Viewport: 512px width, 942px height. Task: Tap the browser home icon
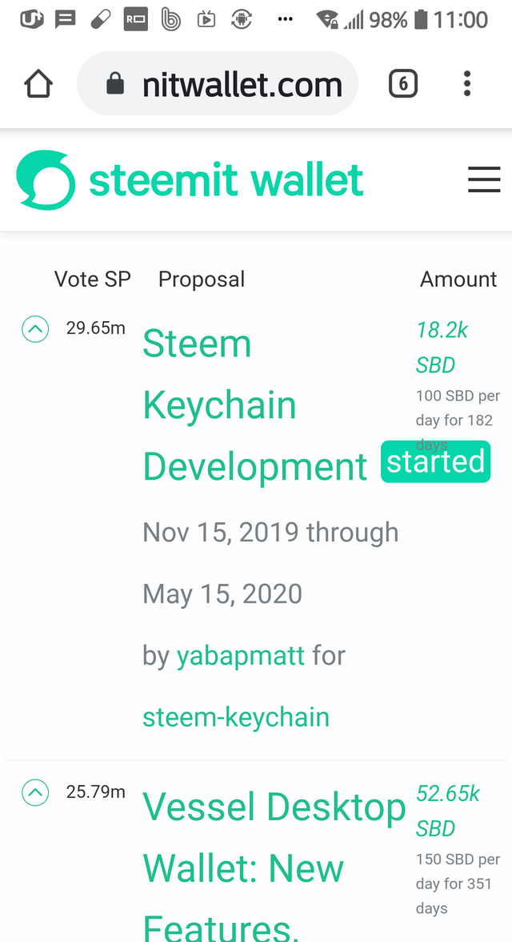(x=38, y=84)
